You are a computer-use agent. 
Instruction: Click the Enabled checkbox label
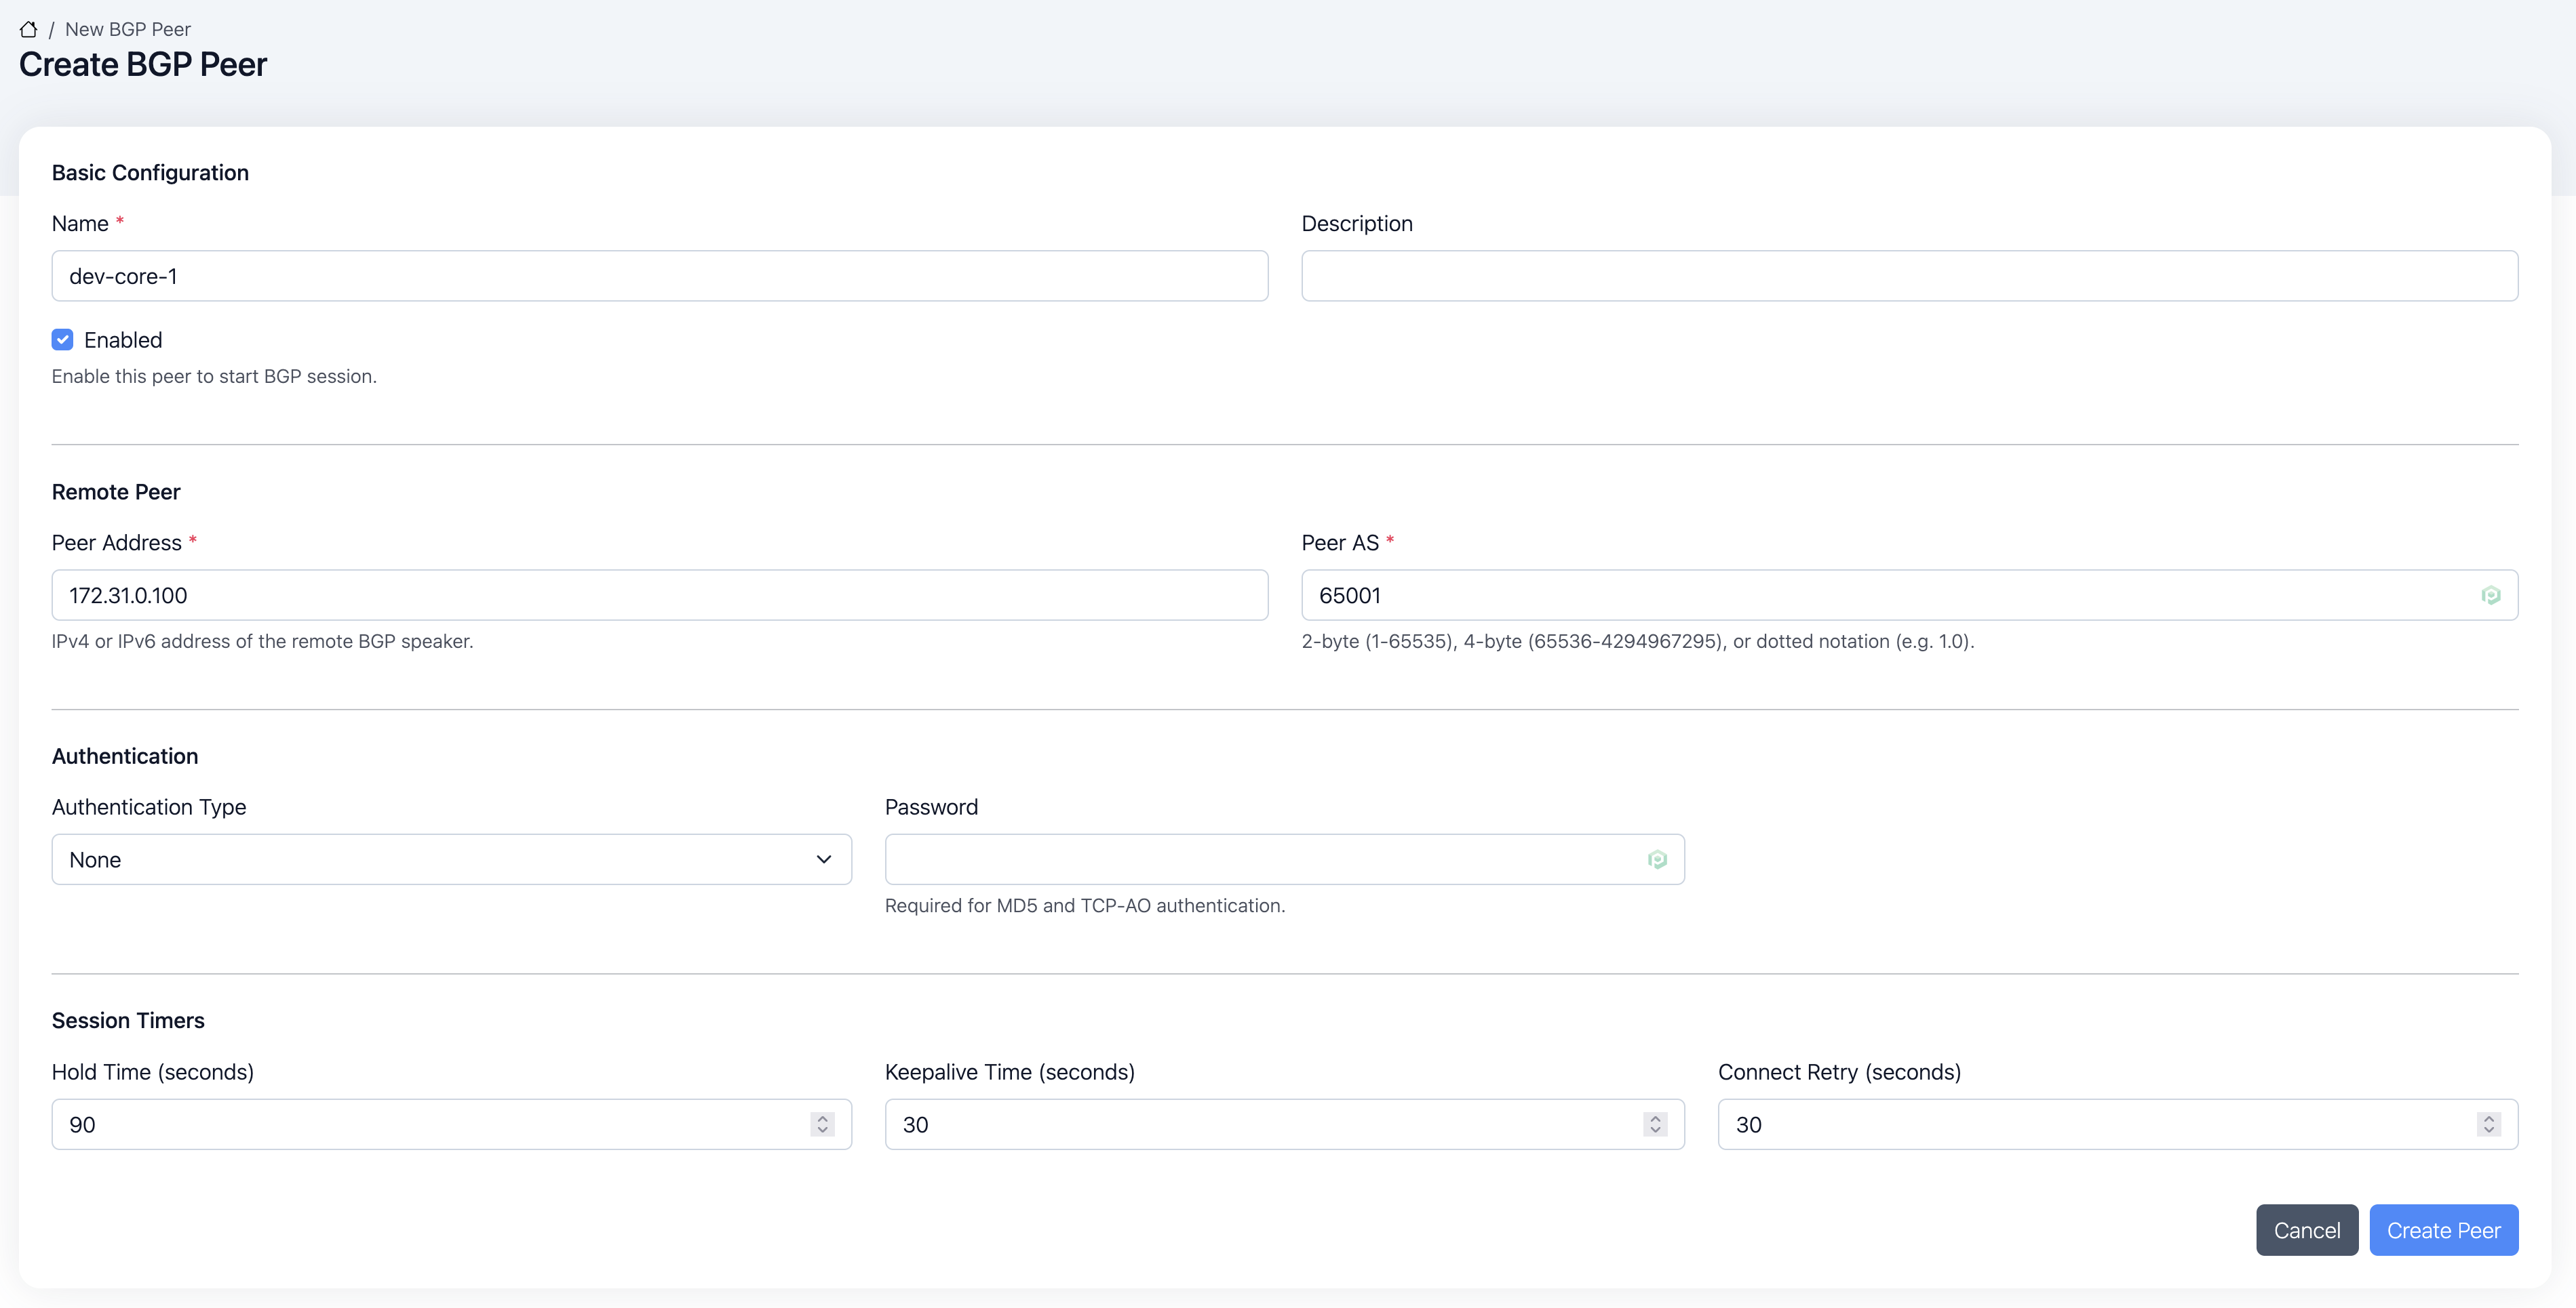(x=123, y=340)
